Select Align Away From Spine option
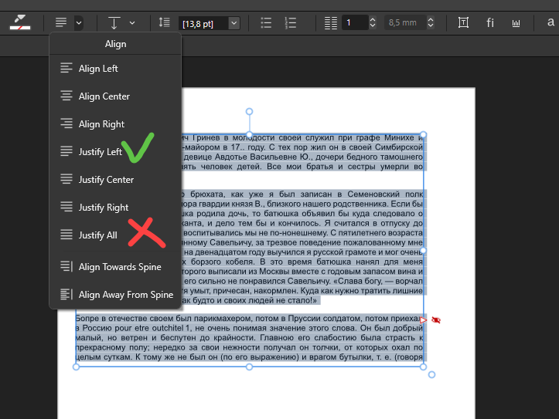559x419 pixels. 115,294
